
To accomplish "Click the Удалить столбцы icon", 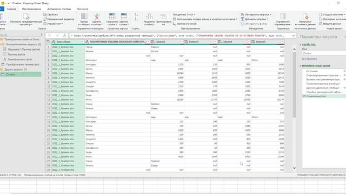I will click(97, 16).
